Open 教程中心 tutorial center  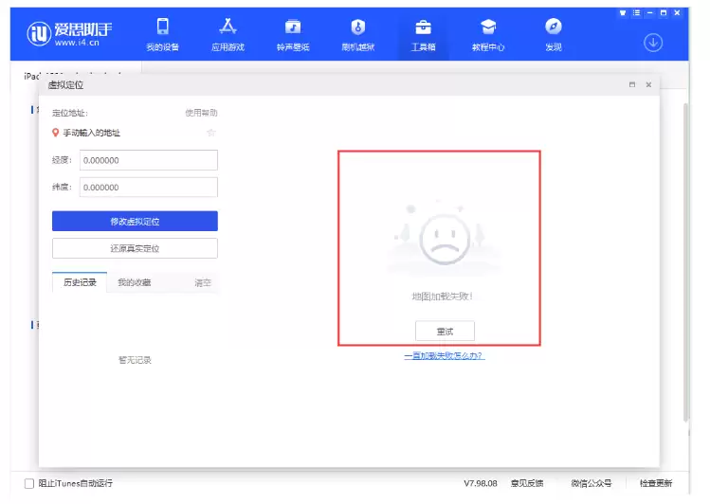488,34
